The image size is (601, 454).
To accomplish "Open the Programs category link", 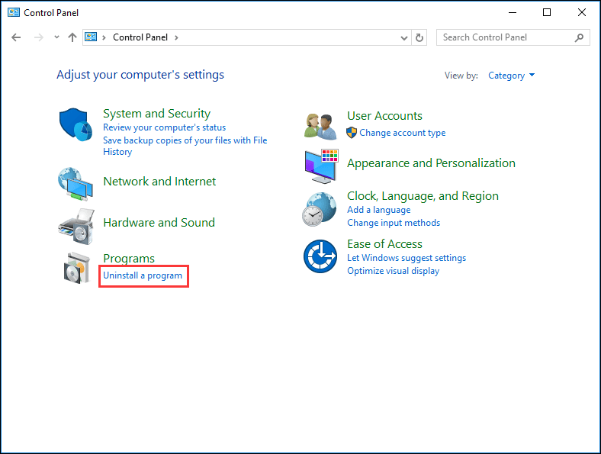I will tap(129, 258).
